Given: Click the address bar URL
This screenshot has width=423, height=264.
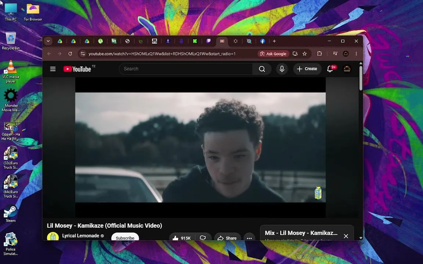Looking at the screenshot, I should coord(162,54).
